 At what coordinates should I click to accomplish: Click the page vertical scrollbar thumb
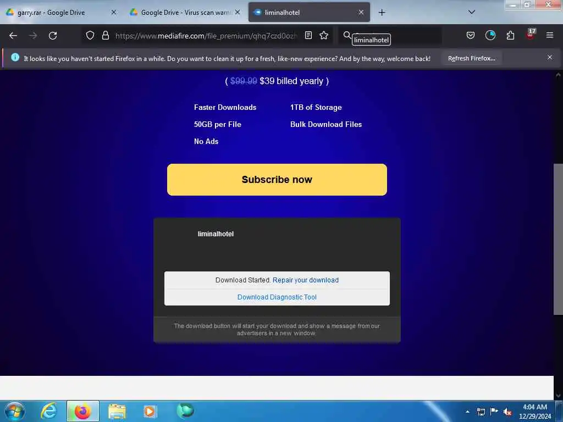tap(558, 240)
